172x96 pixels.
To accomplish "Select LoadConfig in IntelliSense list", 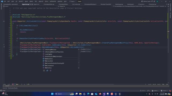I will coord(60,54).
